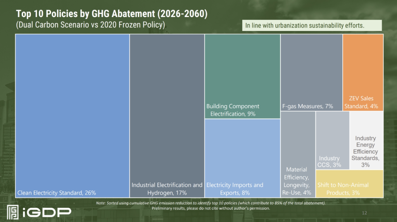Select the Clean Electricity Standard, 26% block
397x222 pixels.
[72, 116]
